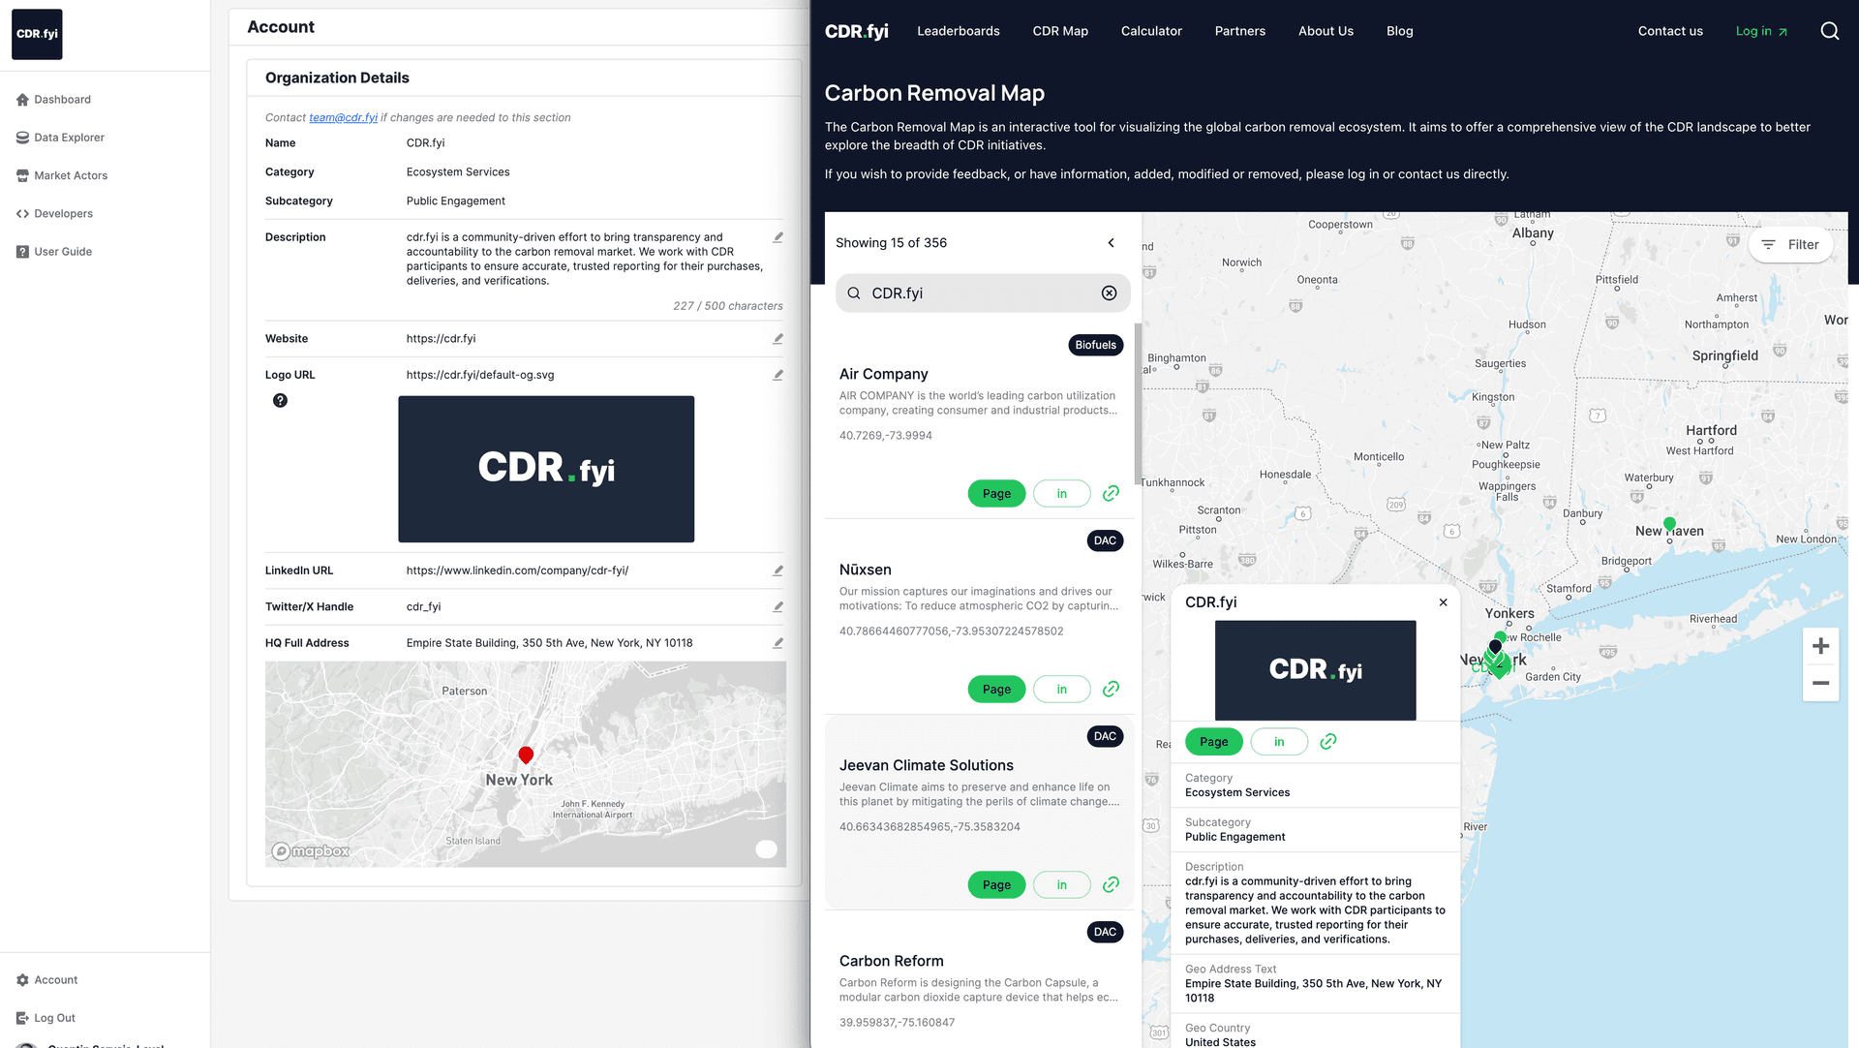Viewport: 1859px width, 1048px height.
Task: Edit the HQ Full Address via pencil icon
Action: [x=777, y=643]
